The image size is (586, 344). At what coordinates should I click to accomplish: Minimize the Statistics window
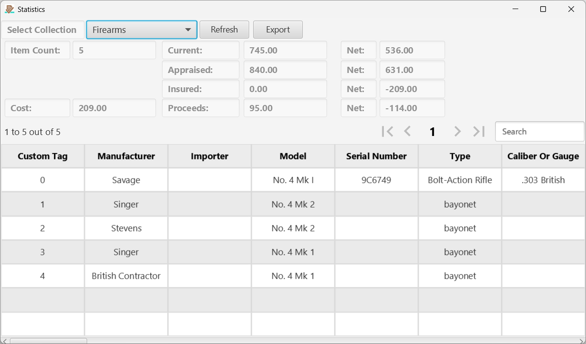(515, 9)
